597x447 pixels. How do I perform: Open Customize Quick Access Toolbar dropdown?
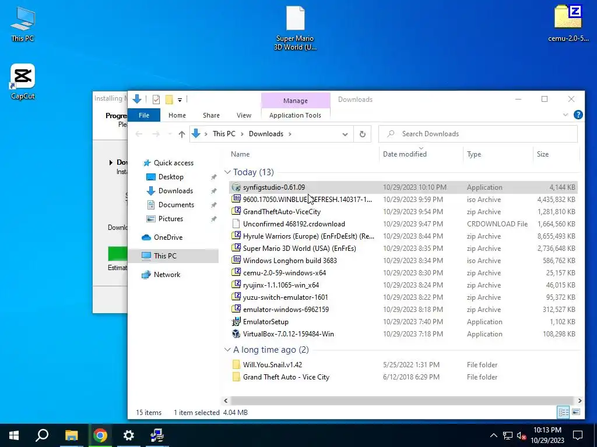coord(180,100)
